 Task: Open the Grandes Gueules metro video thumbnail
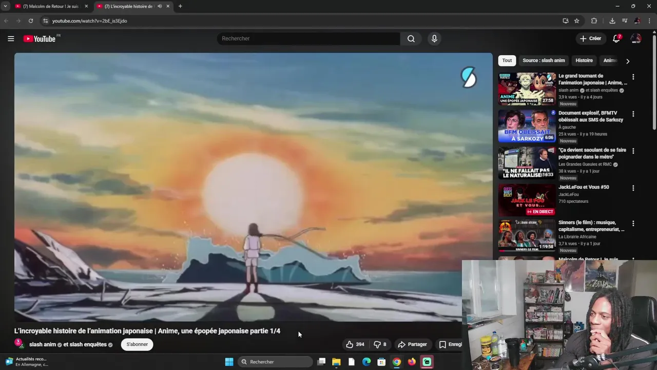click(527, 163)
